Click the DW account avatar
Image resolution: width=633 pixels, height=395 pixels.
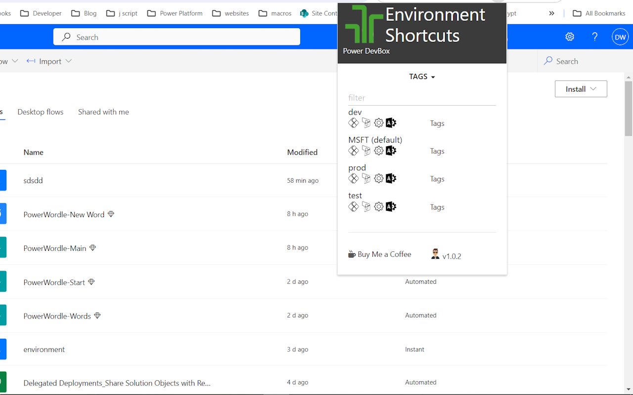point(620,37)
